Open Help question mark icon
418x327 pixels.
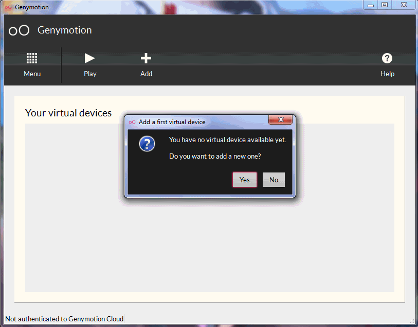point(387,58)
